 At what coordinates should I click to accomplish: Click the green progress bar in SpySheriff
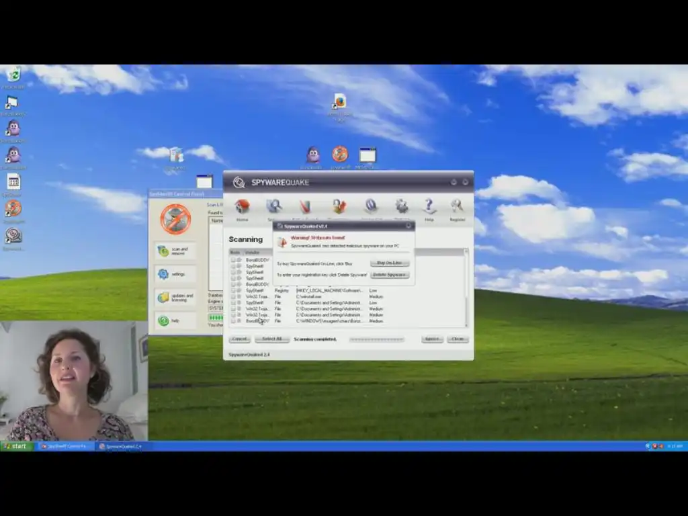coord(216,317)
